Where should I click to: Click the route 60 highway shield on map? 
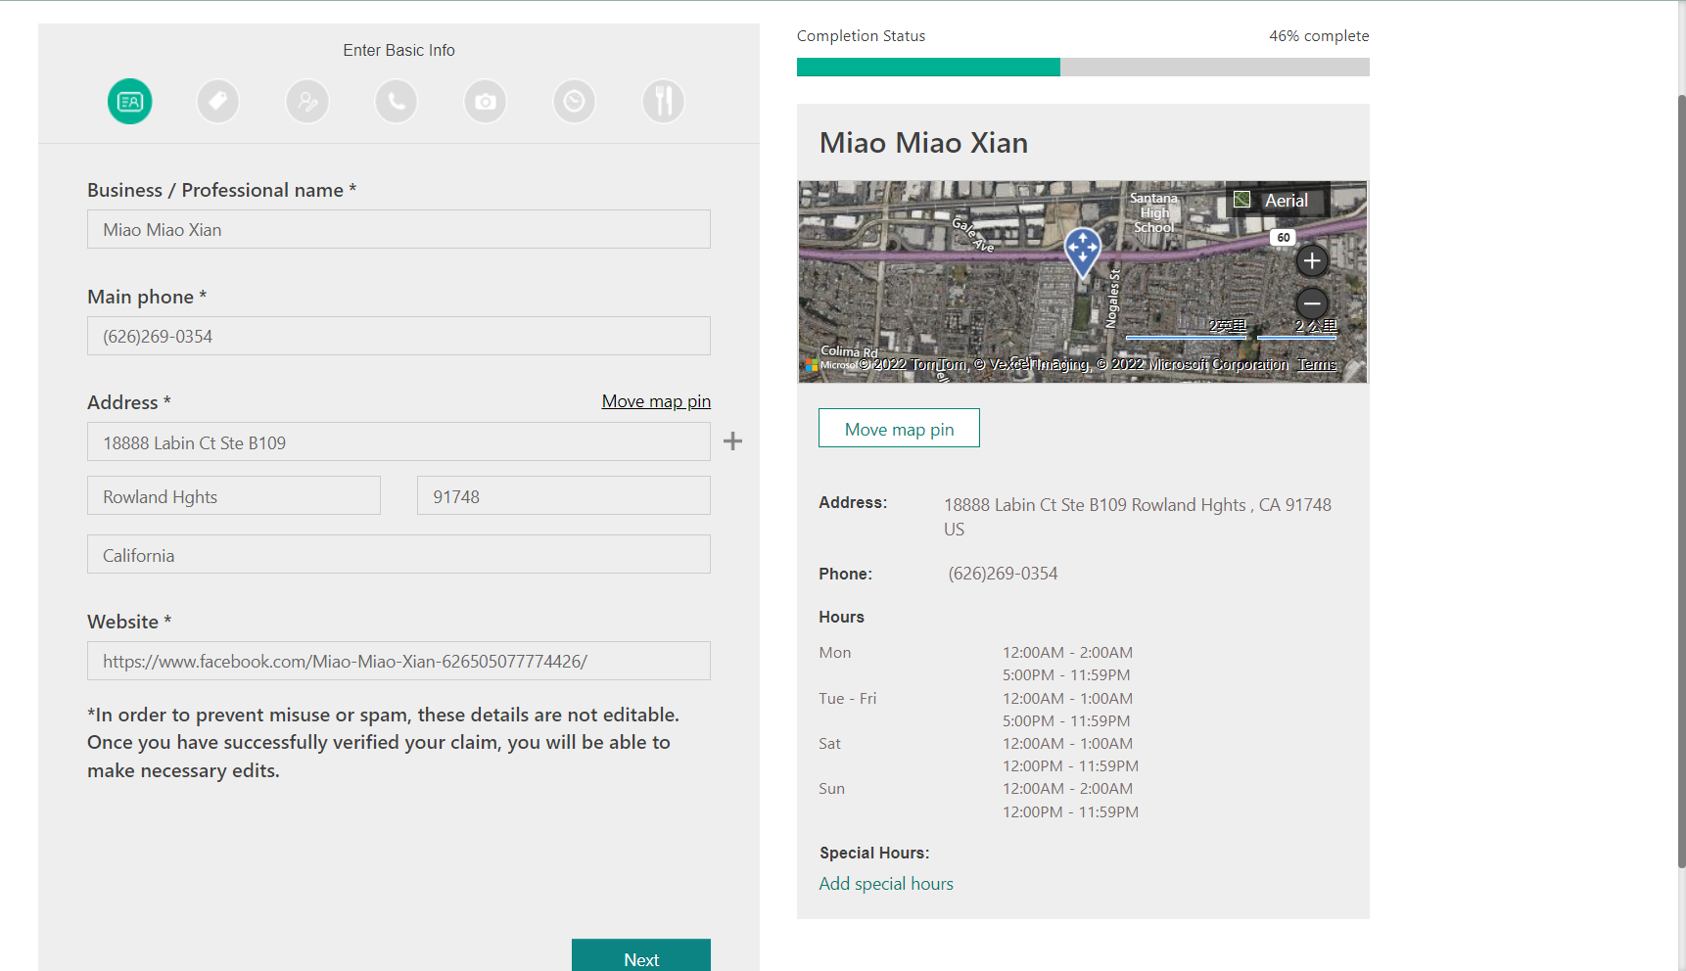[x=1283, y=238]
